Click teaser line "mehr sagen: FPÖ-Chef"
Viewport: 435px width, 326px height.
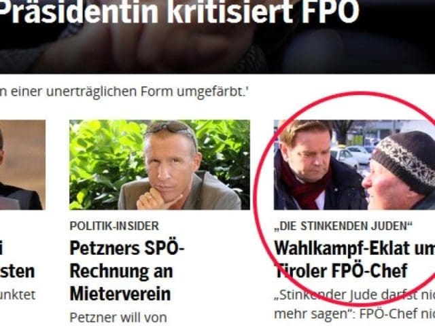(355, 314)
